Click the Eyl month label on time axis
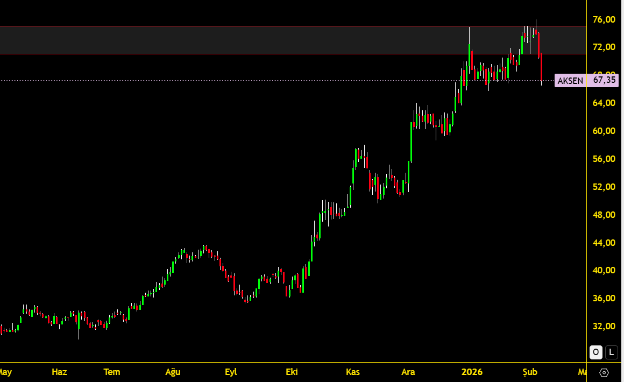Image resolution: width=624 pixels, height=382 pixels. (x=231, y=372)
